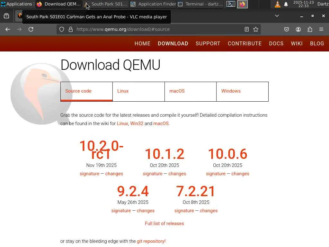
Task: Download version 10.2.0-rc1 source
Action: click(x=101, y=150)
